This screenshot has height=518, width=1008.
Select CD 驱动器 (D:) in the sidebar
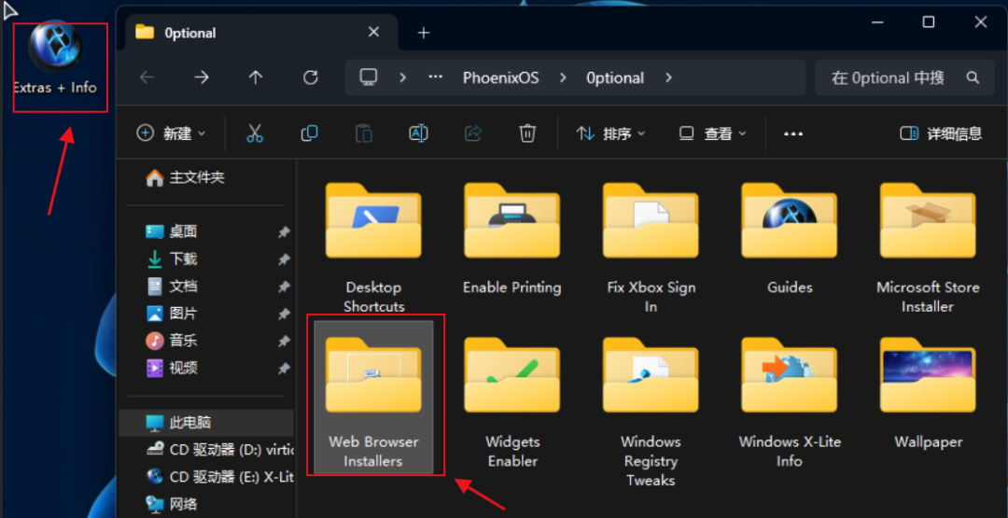tap(205, 450)
